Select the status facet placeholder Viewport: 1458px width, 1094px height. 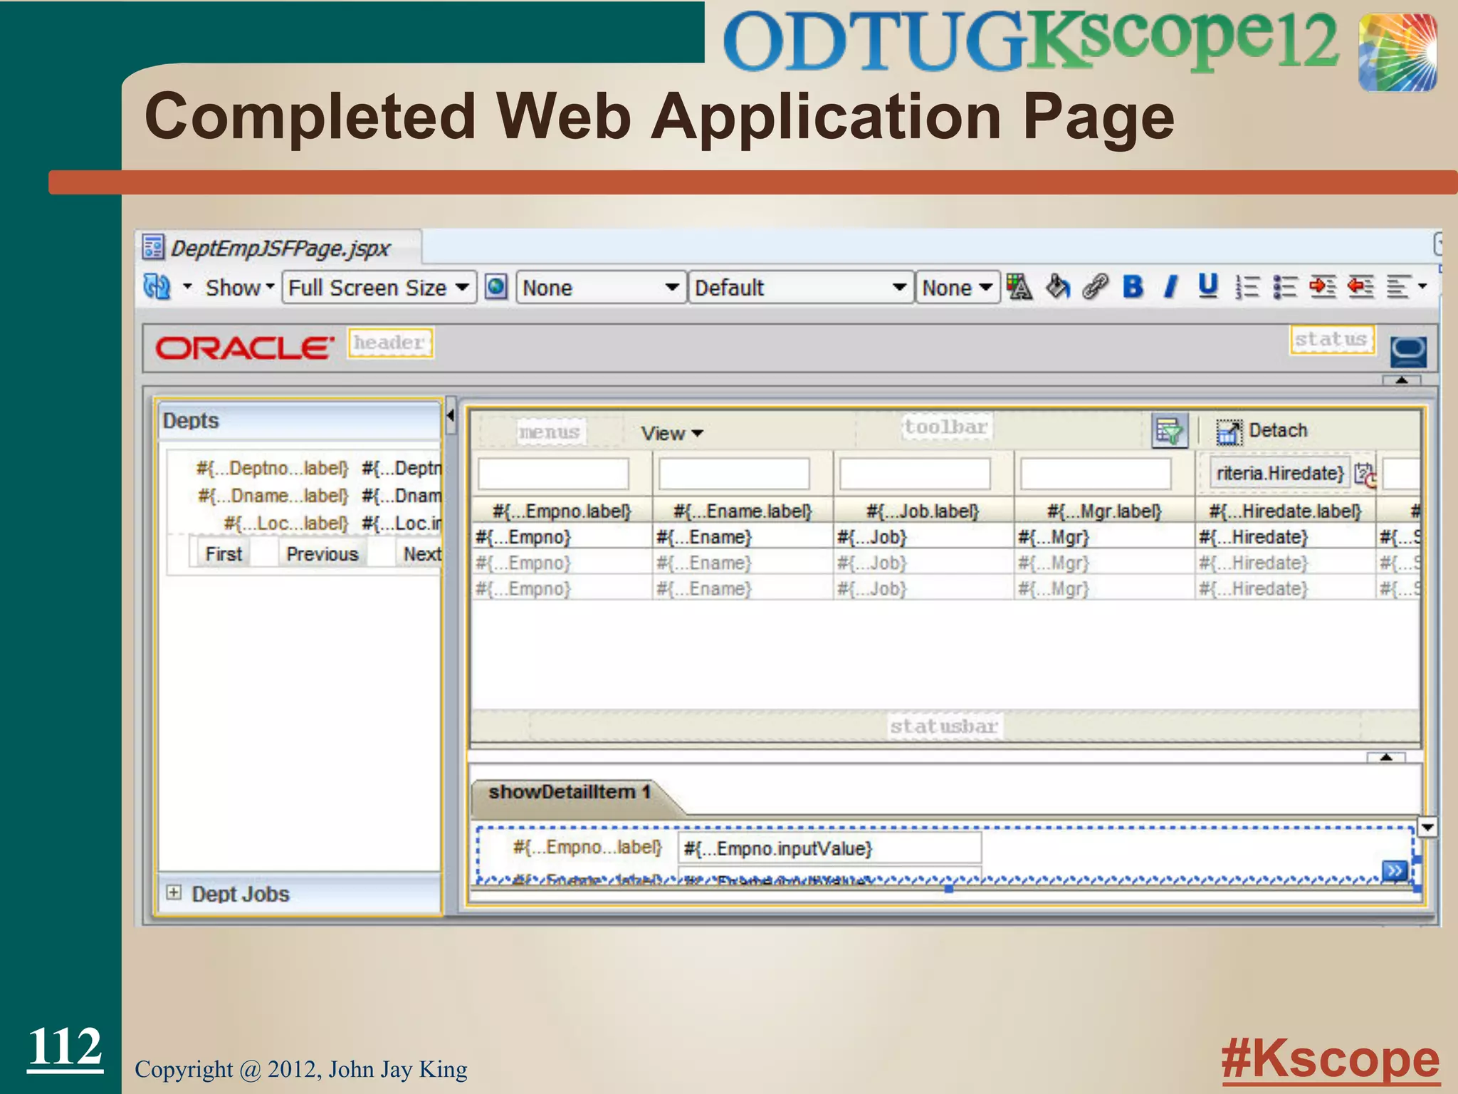pyautogui.click(x=1332, y=339)
